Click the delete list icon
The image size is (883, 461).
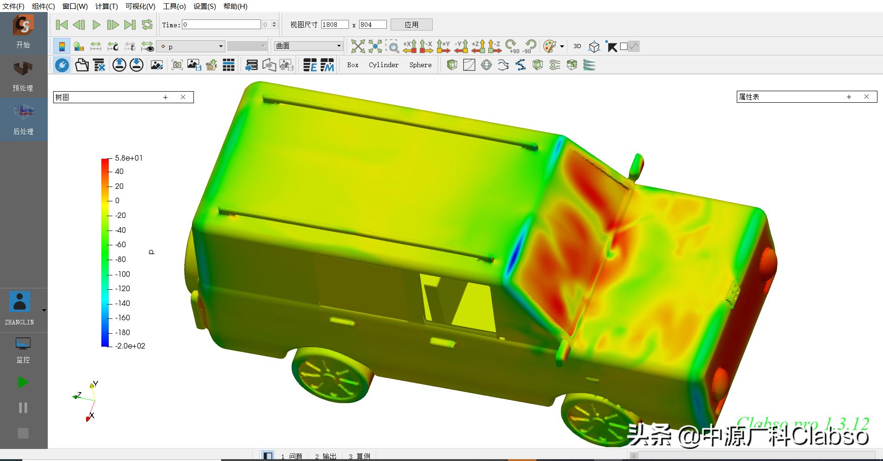[x=99, y=65]
